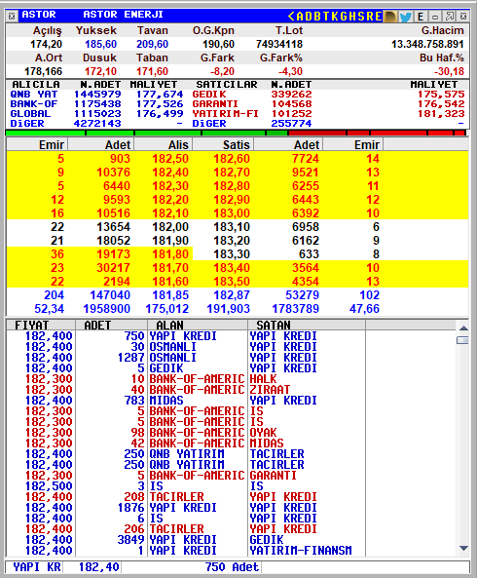Click the ALICILA header in broker summary
Screen dimensions: 477x578
click(36, 85)
